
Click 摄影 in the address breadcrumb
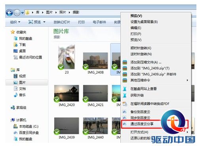click(76, 12)
